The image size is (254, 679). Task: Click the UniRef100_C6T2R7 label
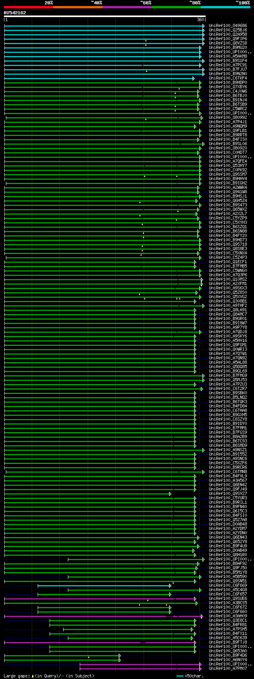(x=228, y=389)
